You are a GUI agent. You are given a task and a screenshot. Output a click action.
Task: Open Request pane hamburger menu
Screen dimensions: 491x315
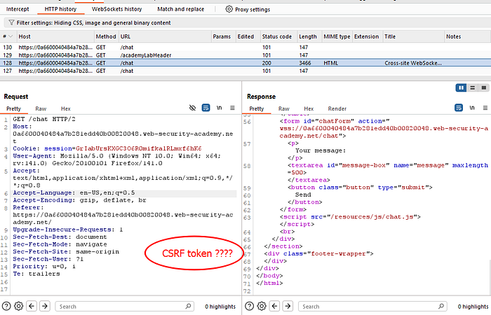[232, 108]
